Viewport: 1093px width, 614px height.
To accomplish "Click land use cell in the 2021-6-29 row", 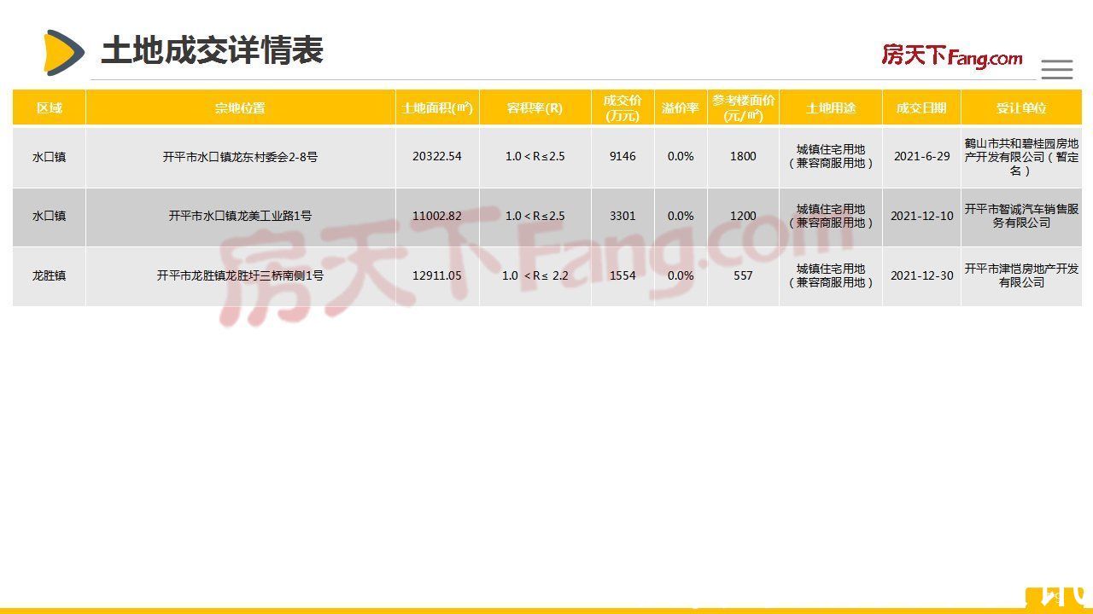I will [831, 157].
